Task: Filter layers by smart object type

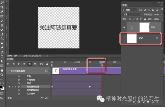Action: pyautogui.click(x=157, y=10)
